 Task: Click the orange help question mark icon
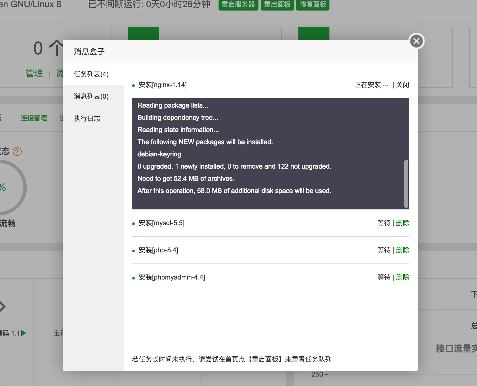tap(17, 151)
